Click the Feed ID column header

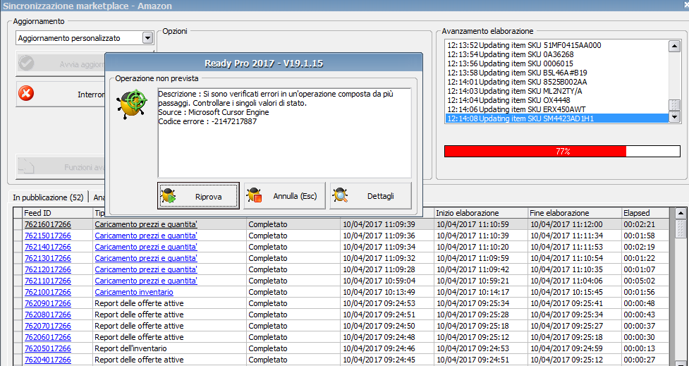click(58, 213)
